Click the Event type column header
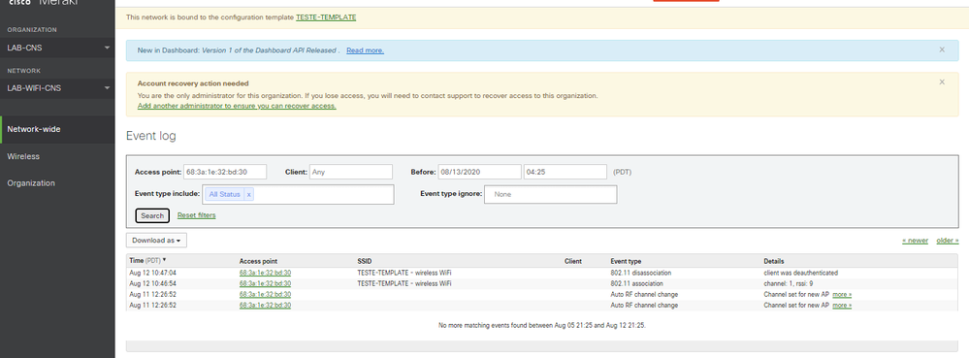 626,262
